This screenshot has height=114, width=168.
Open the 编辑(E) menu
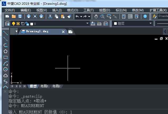pyautogui.click(x=26, y=10)
